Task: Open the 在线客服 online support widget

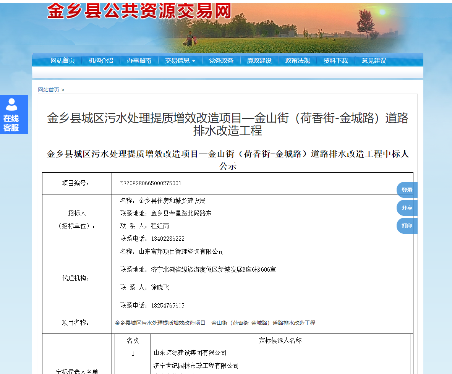Action: 14,114
